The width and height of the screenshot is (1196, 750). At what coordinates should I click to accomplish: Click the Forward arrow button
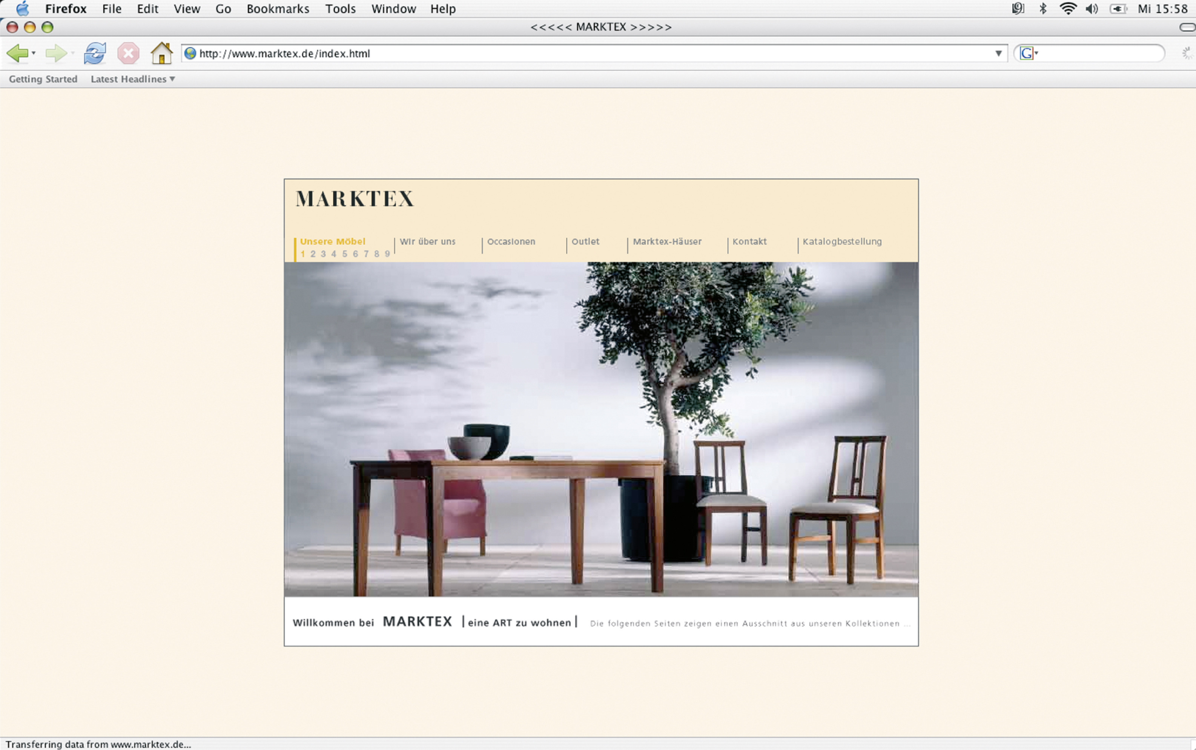point(55,53)
